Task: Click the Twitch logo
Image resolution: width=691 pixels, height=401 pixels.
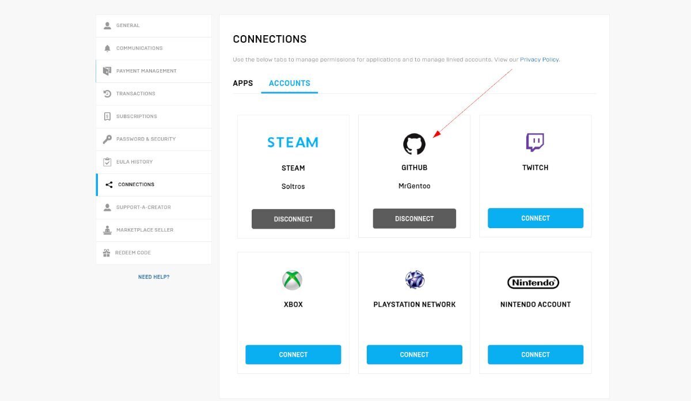Action: pos(535,142)
